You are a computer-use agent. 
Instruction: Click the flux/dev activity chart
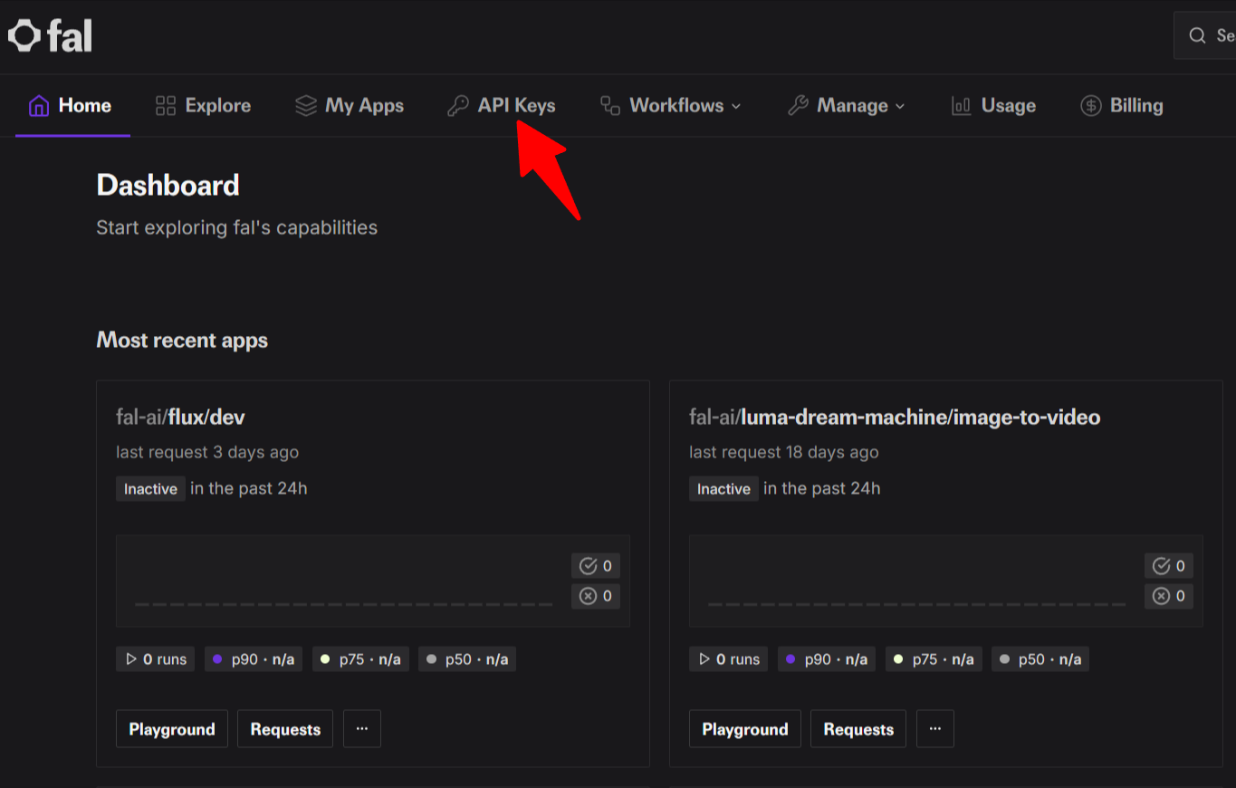(x=373, y=581)
